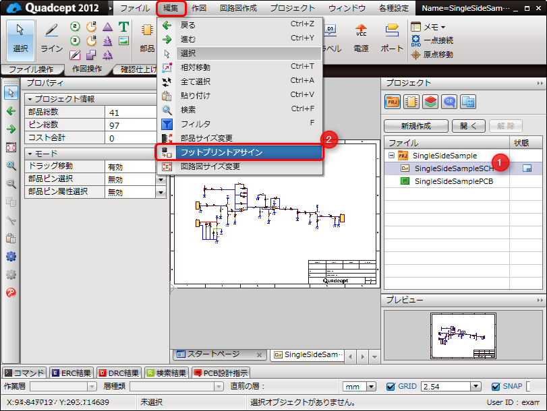
Task: Open the PRJ project view icon
Action: [x=393, y=102]
